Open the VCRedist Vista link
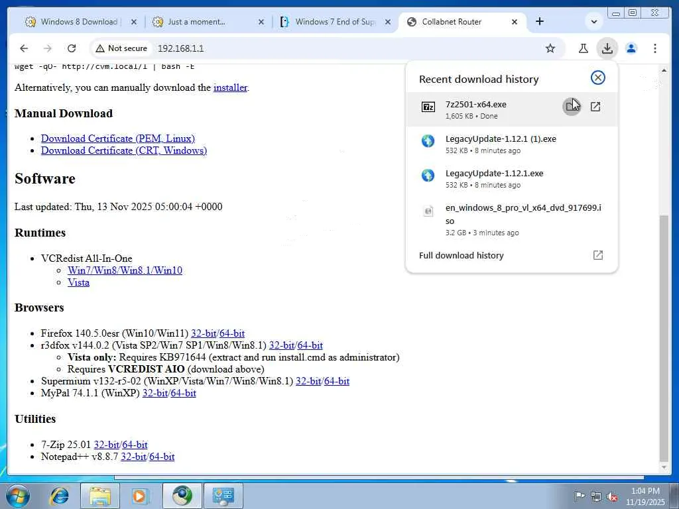Viewport: 679px width, 509px height. [78, 282]
